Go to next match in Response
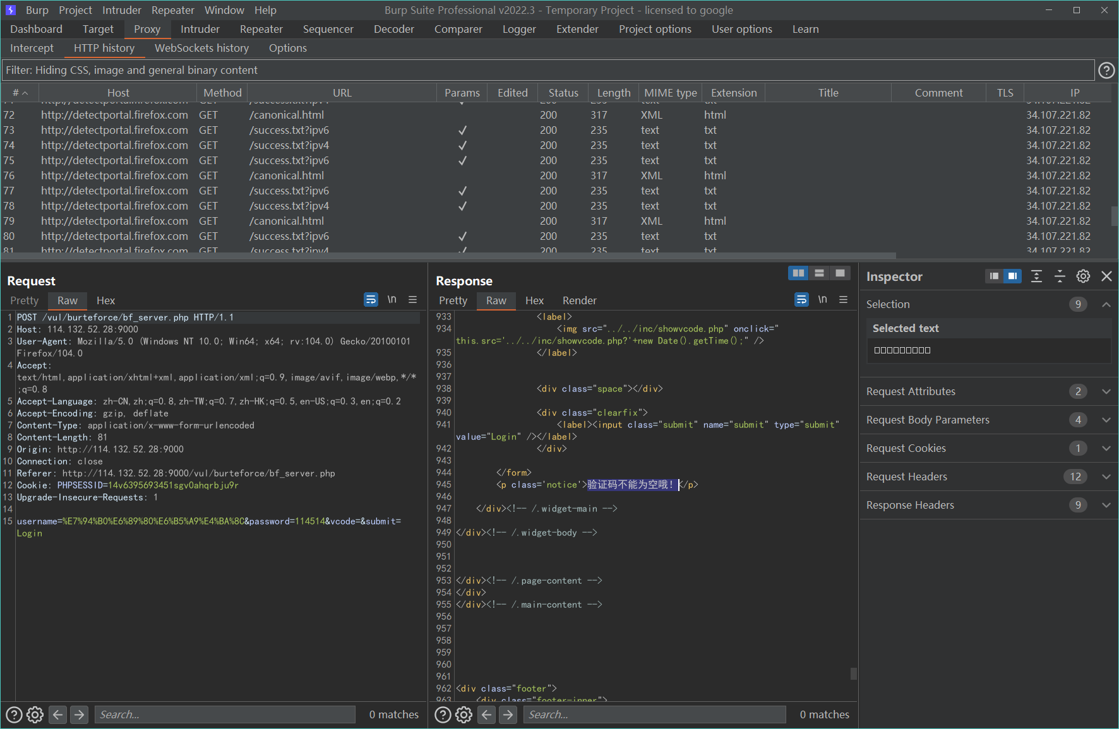Image resolution: width=1119 pixels, height=729 pixels. pos(508,714)
